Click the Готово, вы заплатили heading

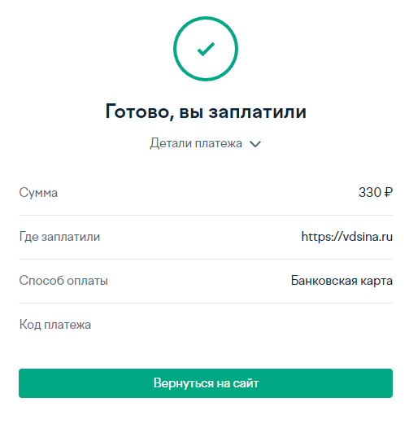206,111
